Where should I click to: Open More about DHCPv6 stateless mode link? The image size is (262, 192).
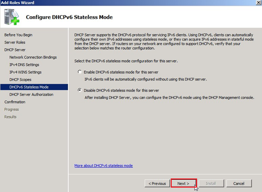(103, 166)
